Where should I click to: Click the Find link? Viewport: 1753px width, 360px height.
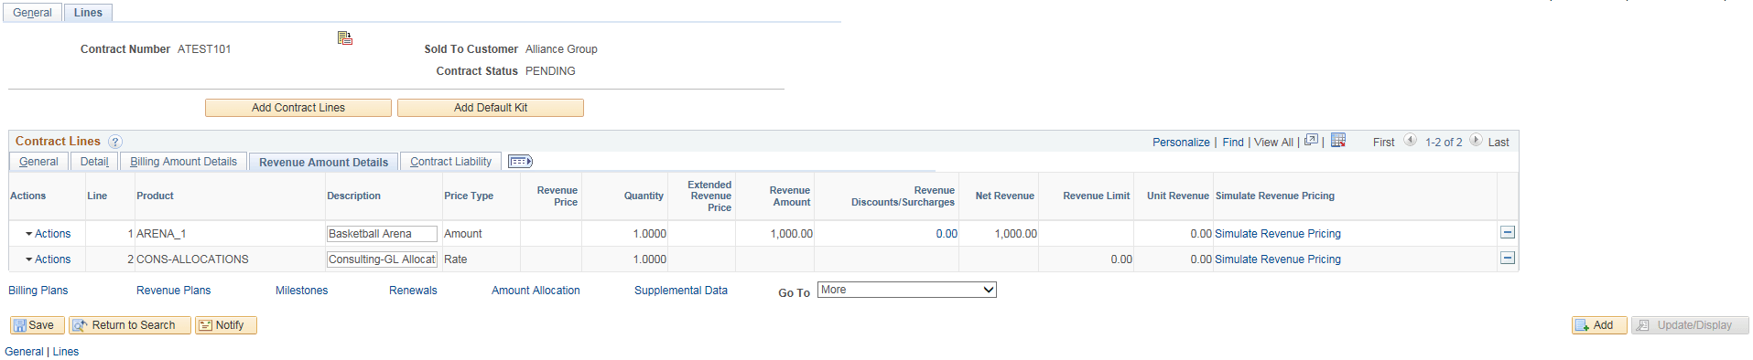coord(1233,143)
